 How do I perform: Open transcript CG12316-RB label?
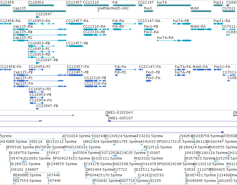pyautogui.click(x=94, y=32)
